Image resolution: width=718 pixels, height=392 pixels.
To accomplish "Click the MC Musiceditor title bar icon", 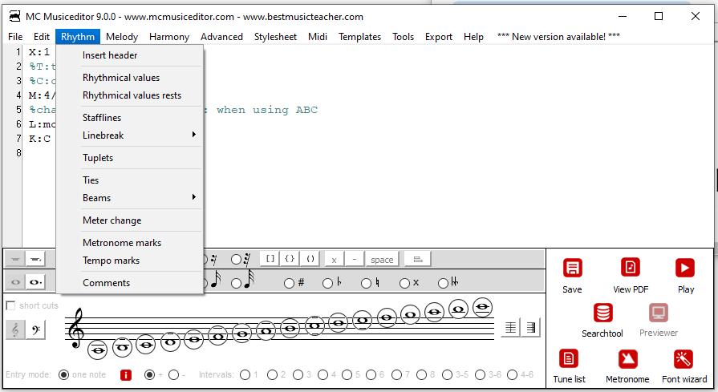I will coord(15,17).
